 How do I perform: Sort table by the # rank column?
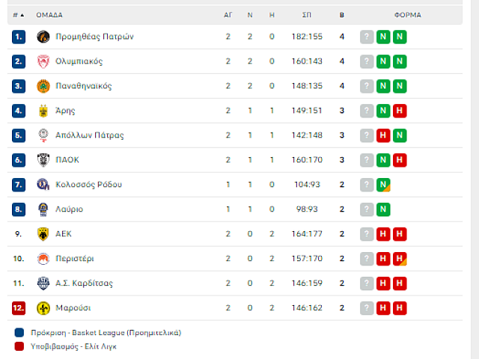coord(18,15)
